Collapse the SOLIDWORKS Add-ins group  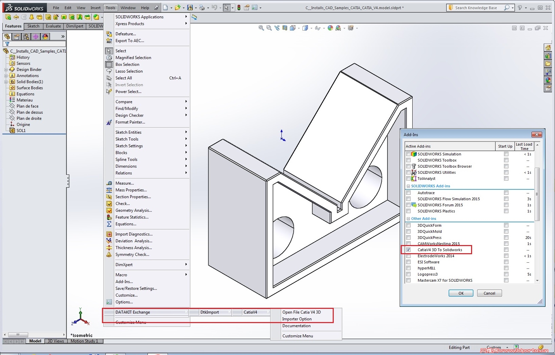409,186
